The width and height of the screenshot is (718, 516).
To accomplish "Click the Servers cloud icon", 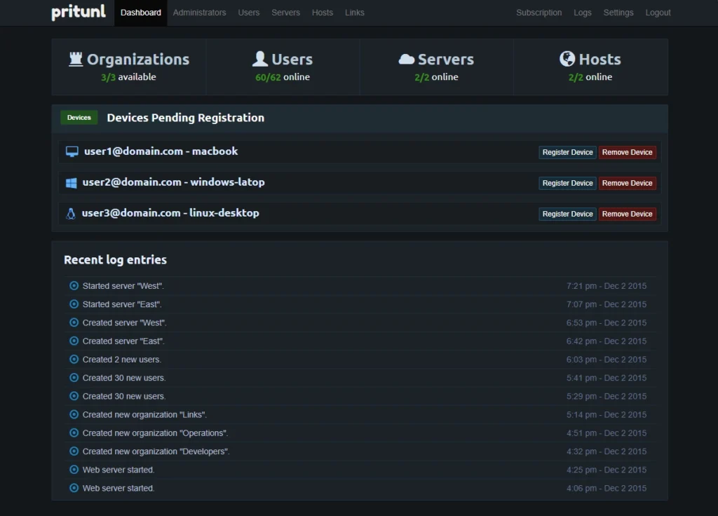I will click(x=407, y=60).
